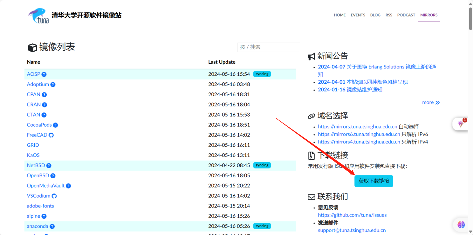Open the AOSP mirror link

click(34, 74)
